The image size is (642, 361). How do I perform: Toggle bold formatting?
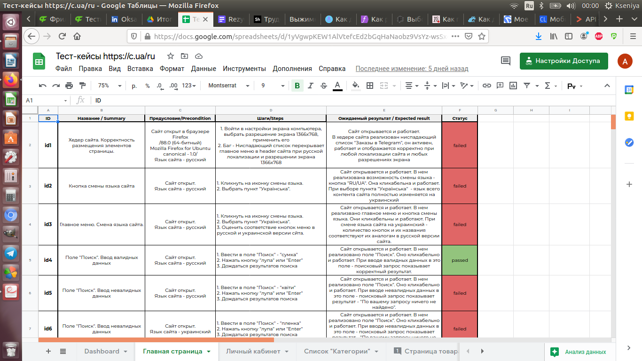297,86
